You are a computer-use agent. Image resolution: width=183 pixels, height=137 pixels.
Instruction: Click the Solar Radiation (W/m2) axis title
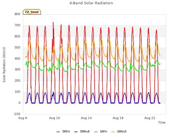4,65
